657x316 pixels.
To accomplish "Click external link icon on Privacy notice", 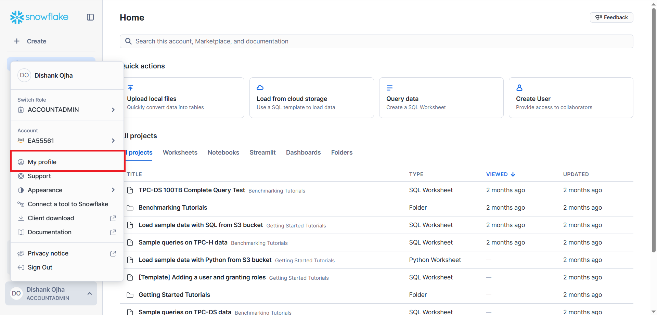I will (x=113, y=253).
